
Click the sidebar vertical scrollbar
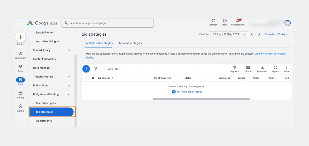tap(76, 91)
